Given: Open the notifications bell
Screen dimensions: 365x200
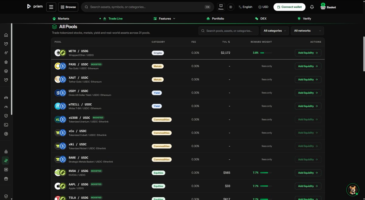Looking at the screenshot, I should tap(312, 7).
